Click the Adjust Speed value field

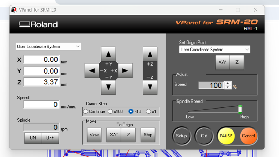(211, 85)
